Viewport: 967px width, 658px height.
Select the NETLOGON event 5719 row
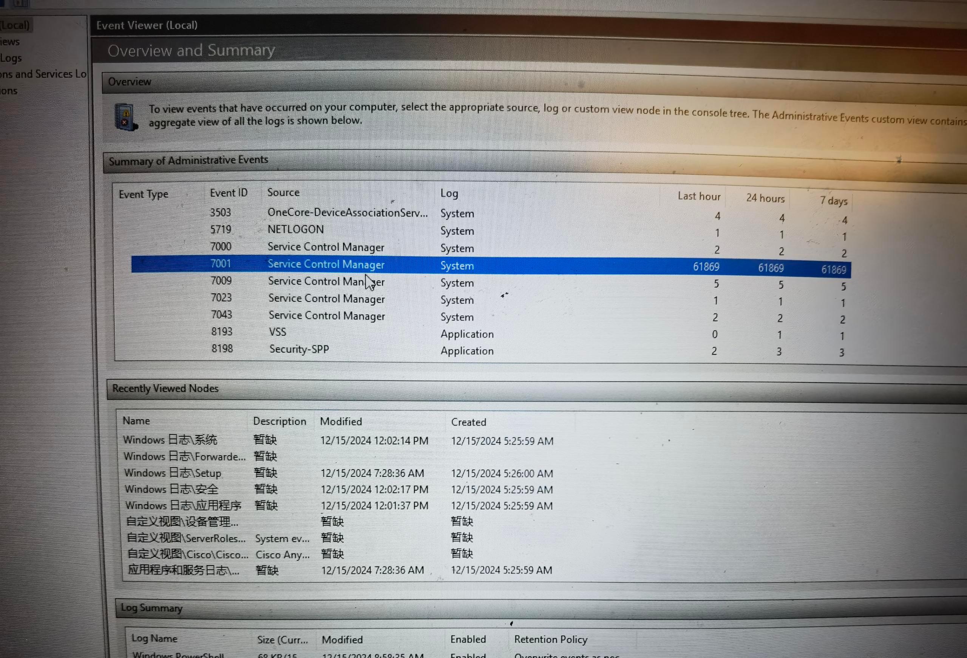tap(295, 230)
